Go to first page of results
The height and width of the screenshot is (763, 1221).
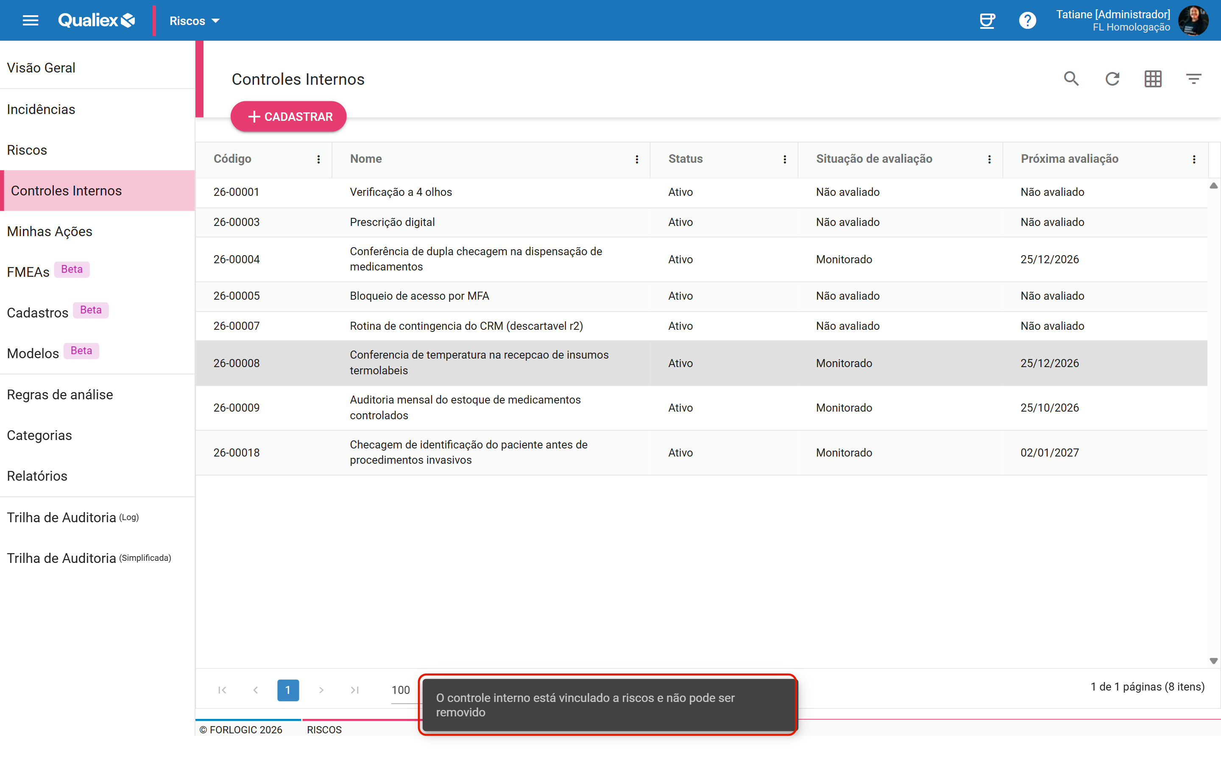(222, 690)
